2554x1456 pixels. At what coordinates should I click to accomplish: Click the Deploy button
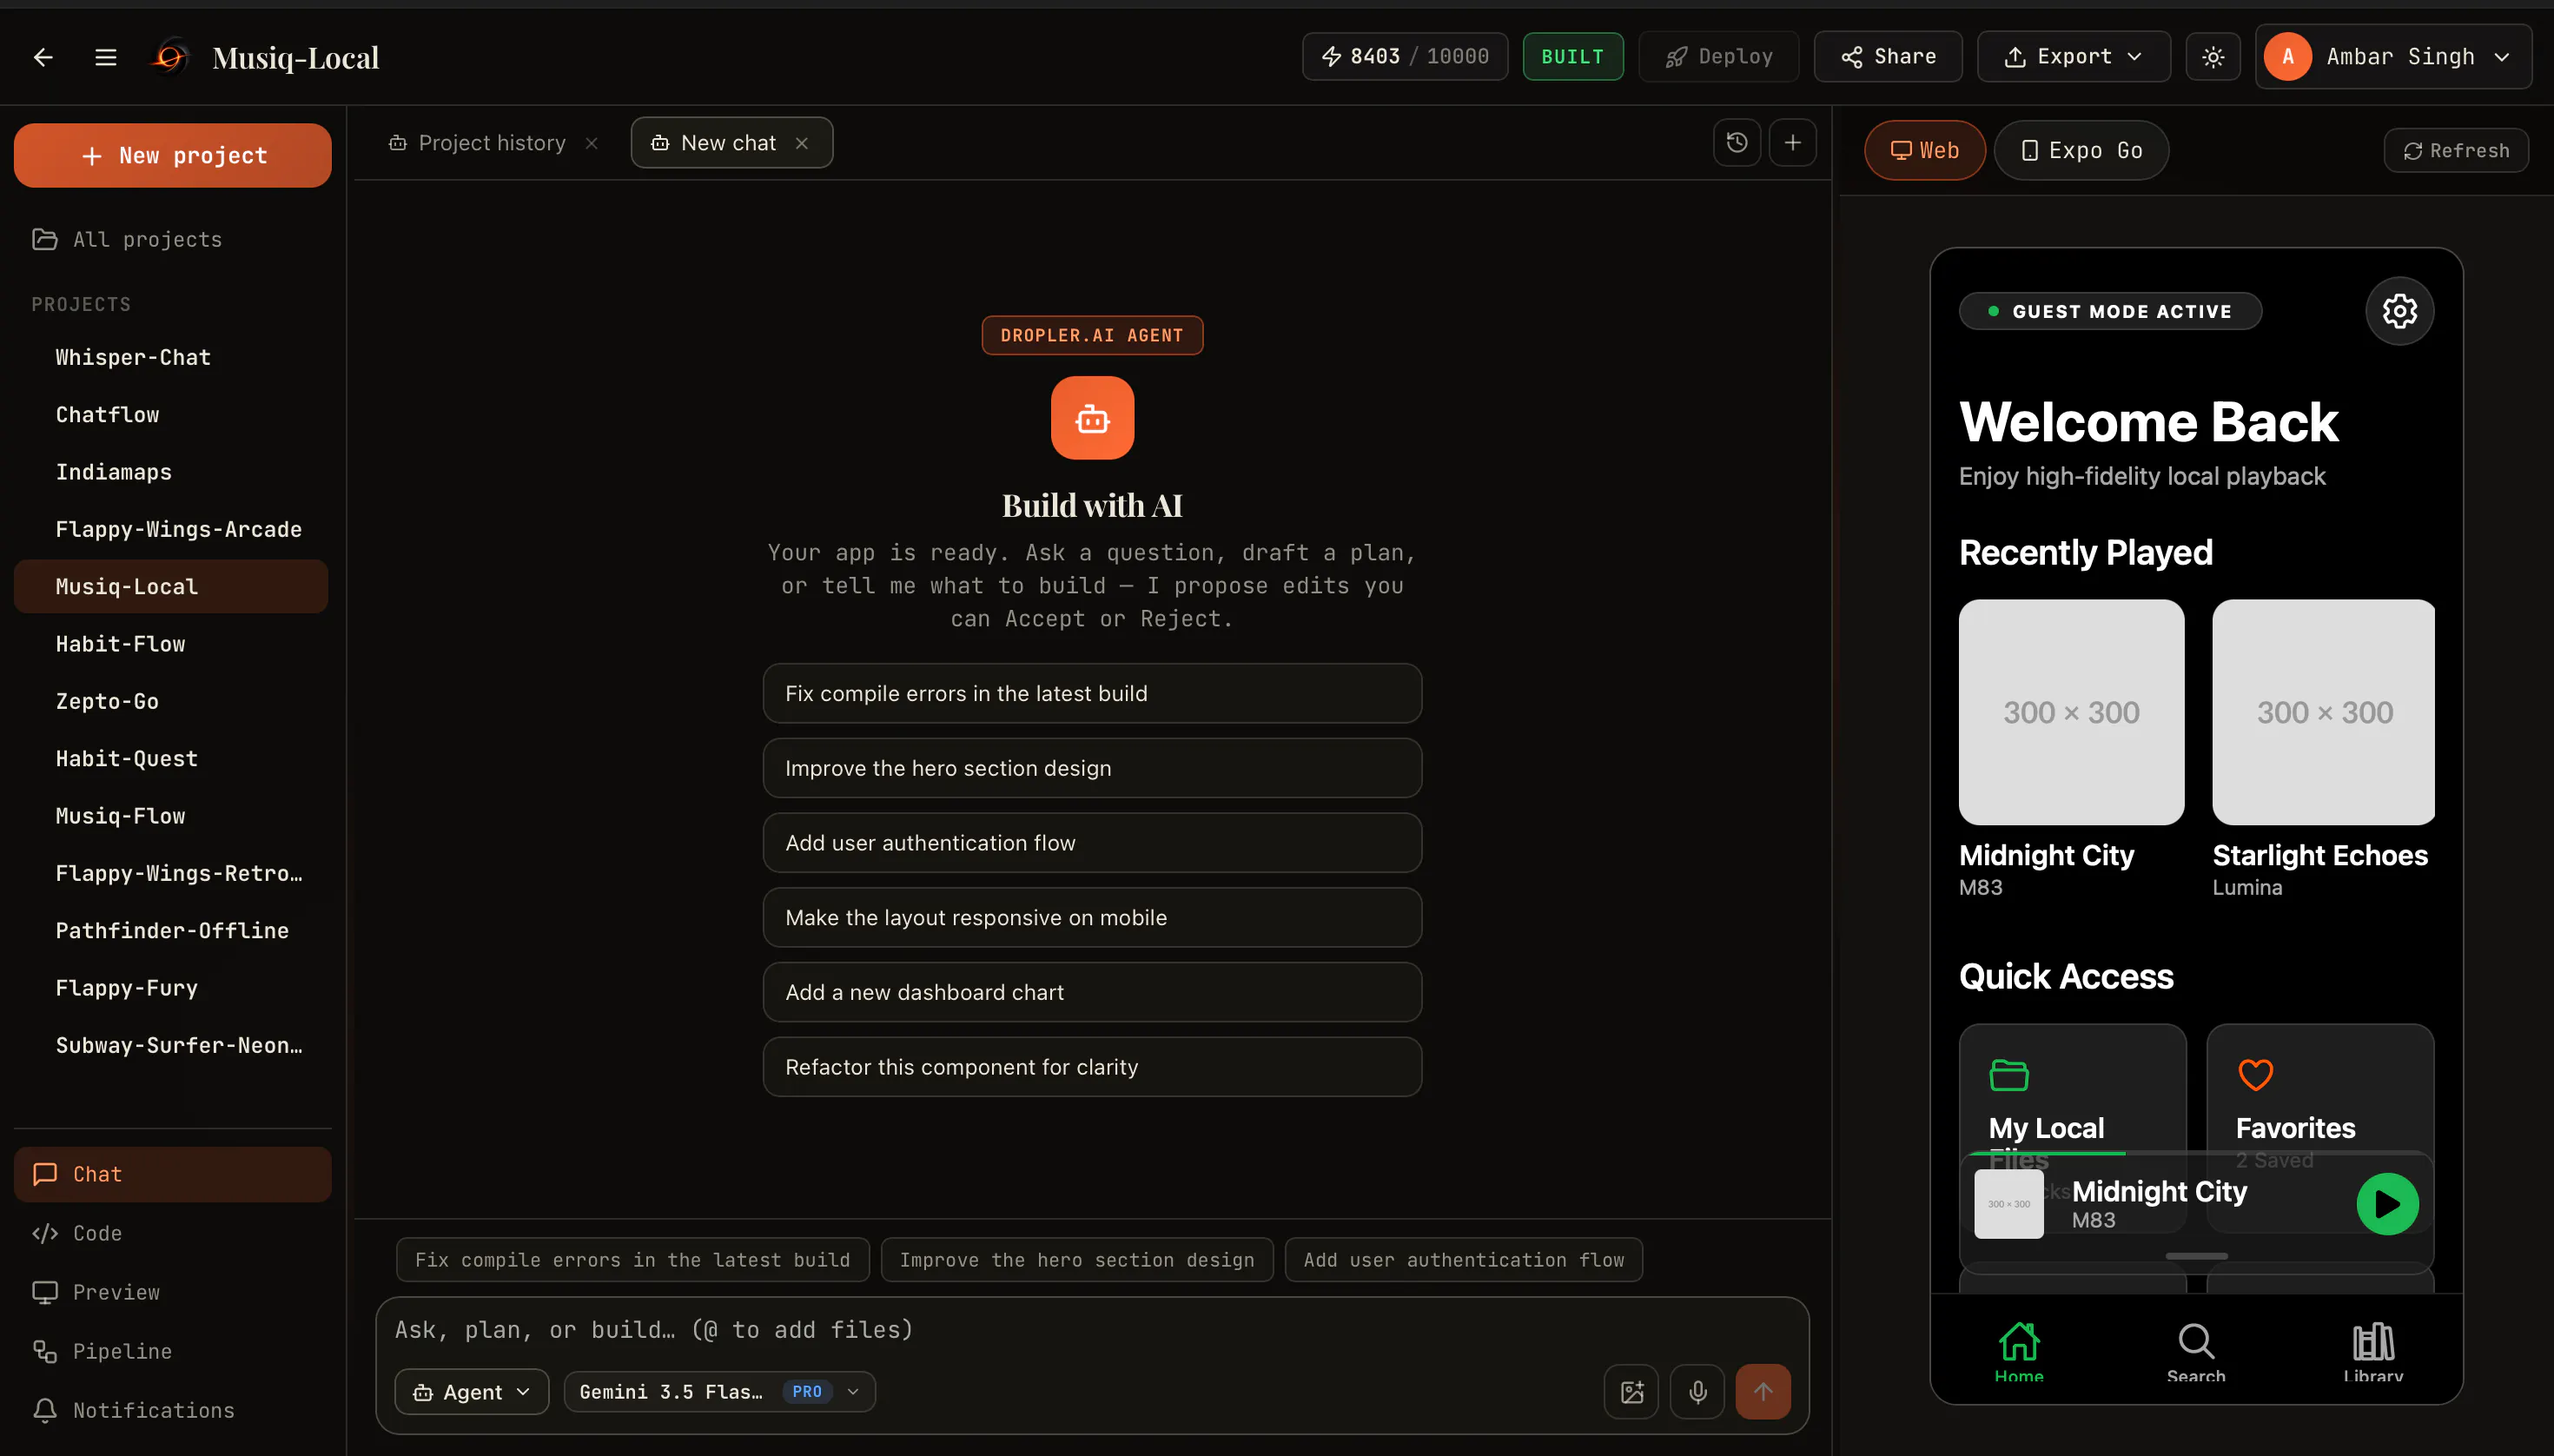pos(1719,57)
